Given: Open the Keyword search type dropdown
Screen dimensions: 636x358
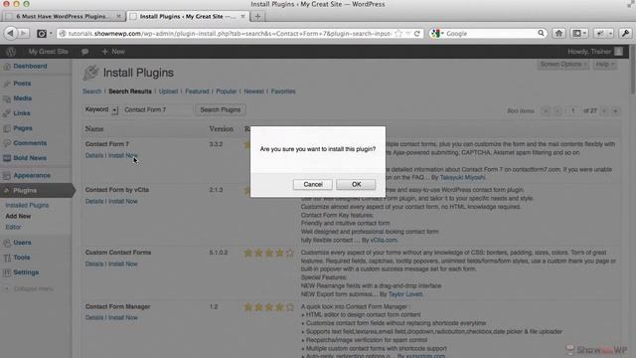Looking at the screenshot, I should [101, 109].
